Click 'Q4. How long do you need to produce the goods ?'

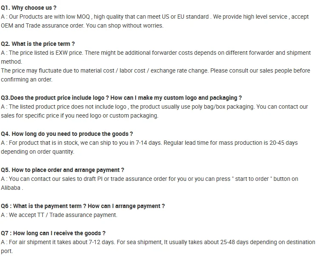click(x=67, y=134)
